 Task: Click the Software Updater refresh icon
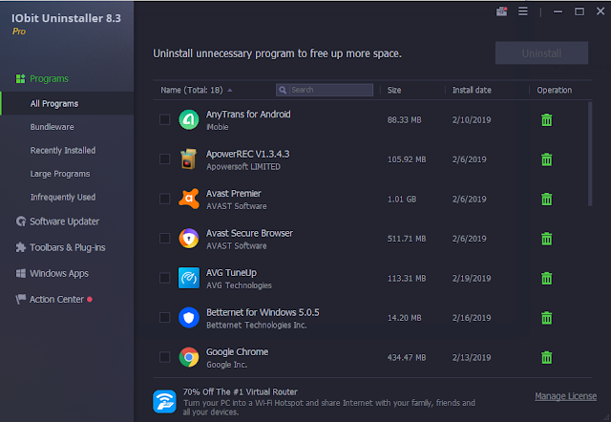coord(21,222)
